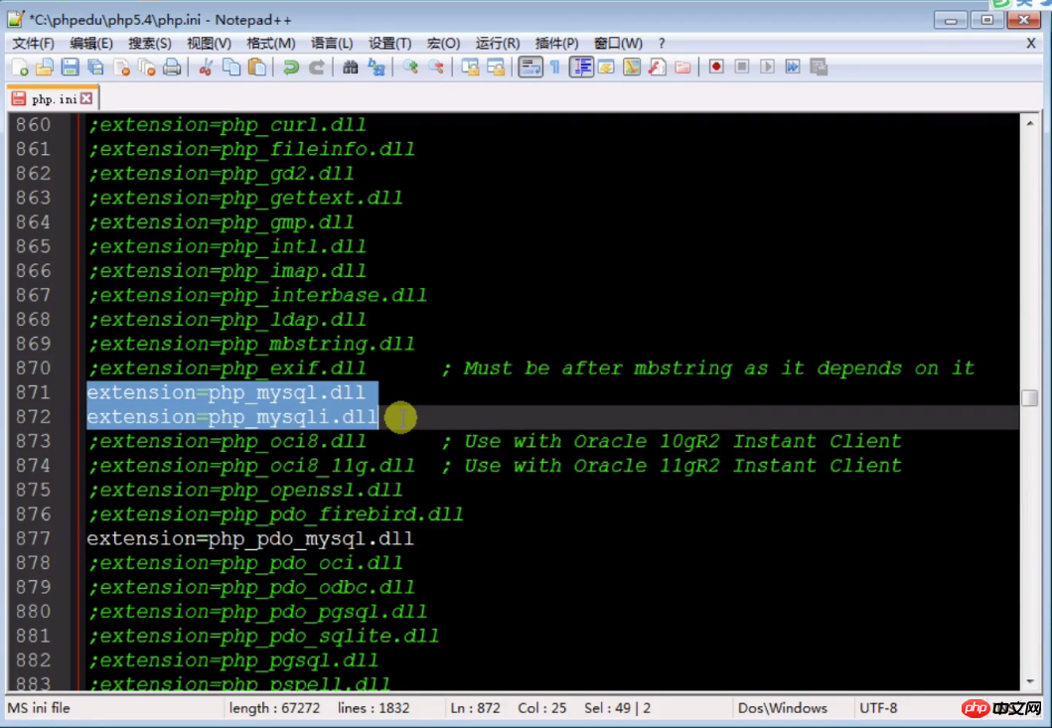Create a new file from the toolbar
Screen dimensions: 1052x728
(x=20, y=68)
